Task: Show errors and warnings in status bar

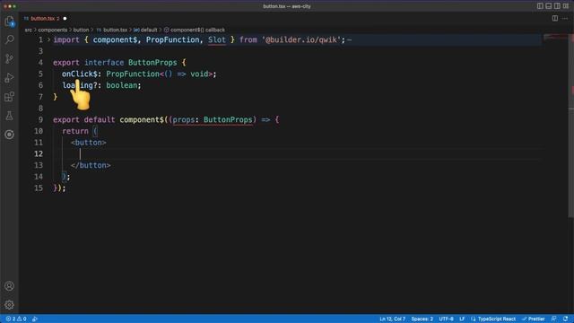Action: (16, 319)
